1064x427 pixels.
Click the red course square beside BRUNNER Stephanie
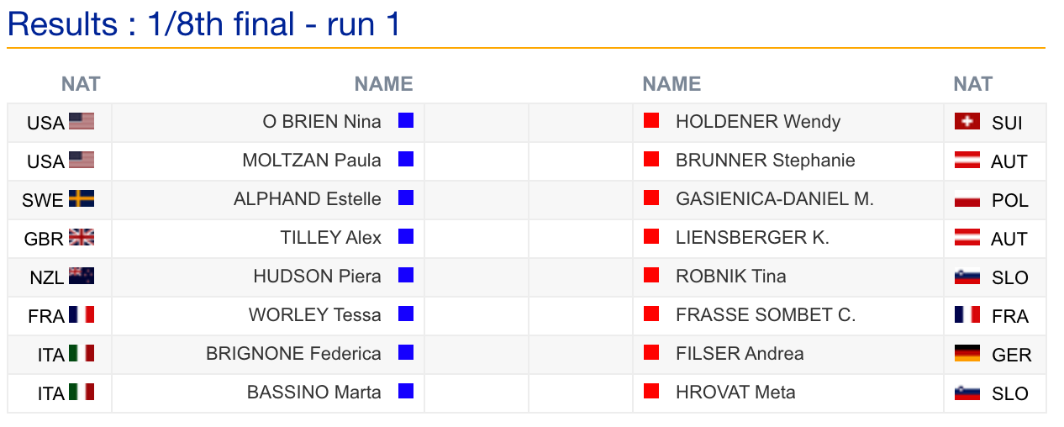(651, 160)
